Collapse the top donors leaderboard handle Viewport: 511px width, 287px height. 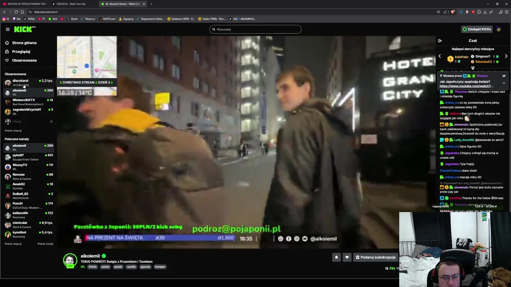pyautogui.click(x=473, y=68)
